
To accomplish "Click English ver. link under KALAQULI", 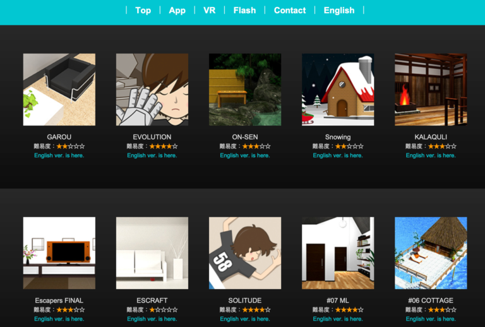I will (x=431, y=155).
